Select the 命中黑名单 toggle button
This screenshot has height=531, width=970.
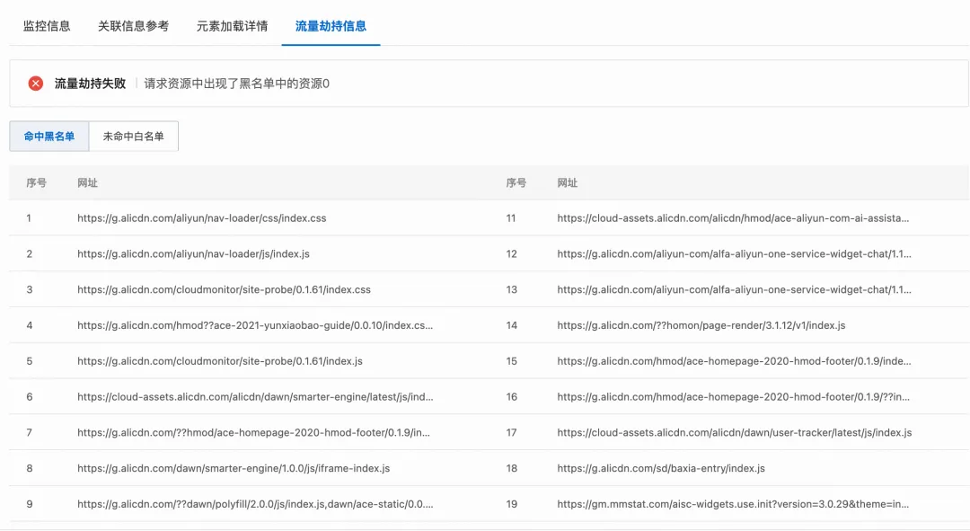(x=49, y=137)
